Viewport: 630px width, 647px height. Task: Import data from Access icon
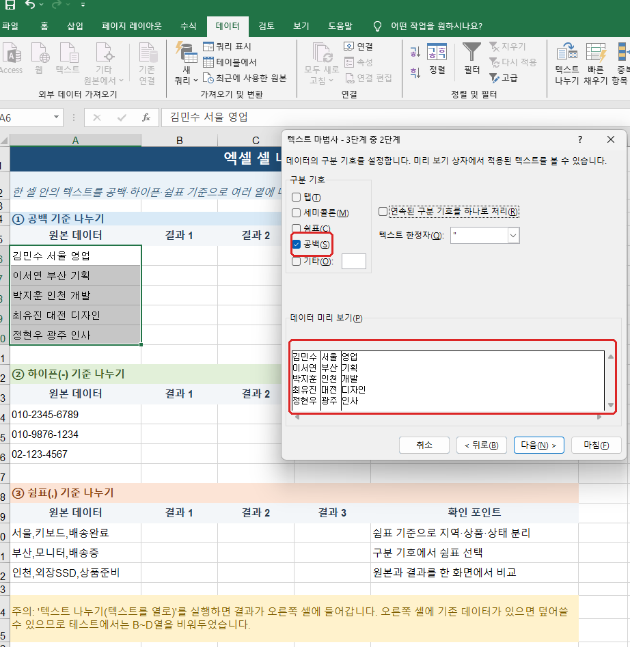pos(12,59)
